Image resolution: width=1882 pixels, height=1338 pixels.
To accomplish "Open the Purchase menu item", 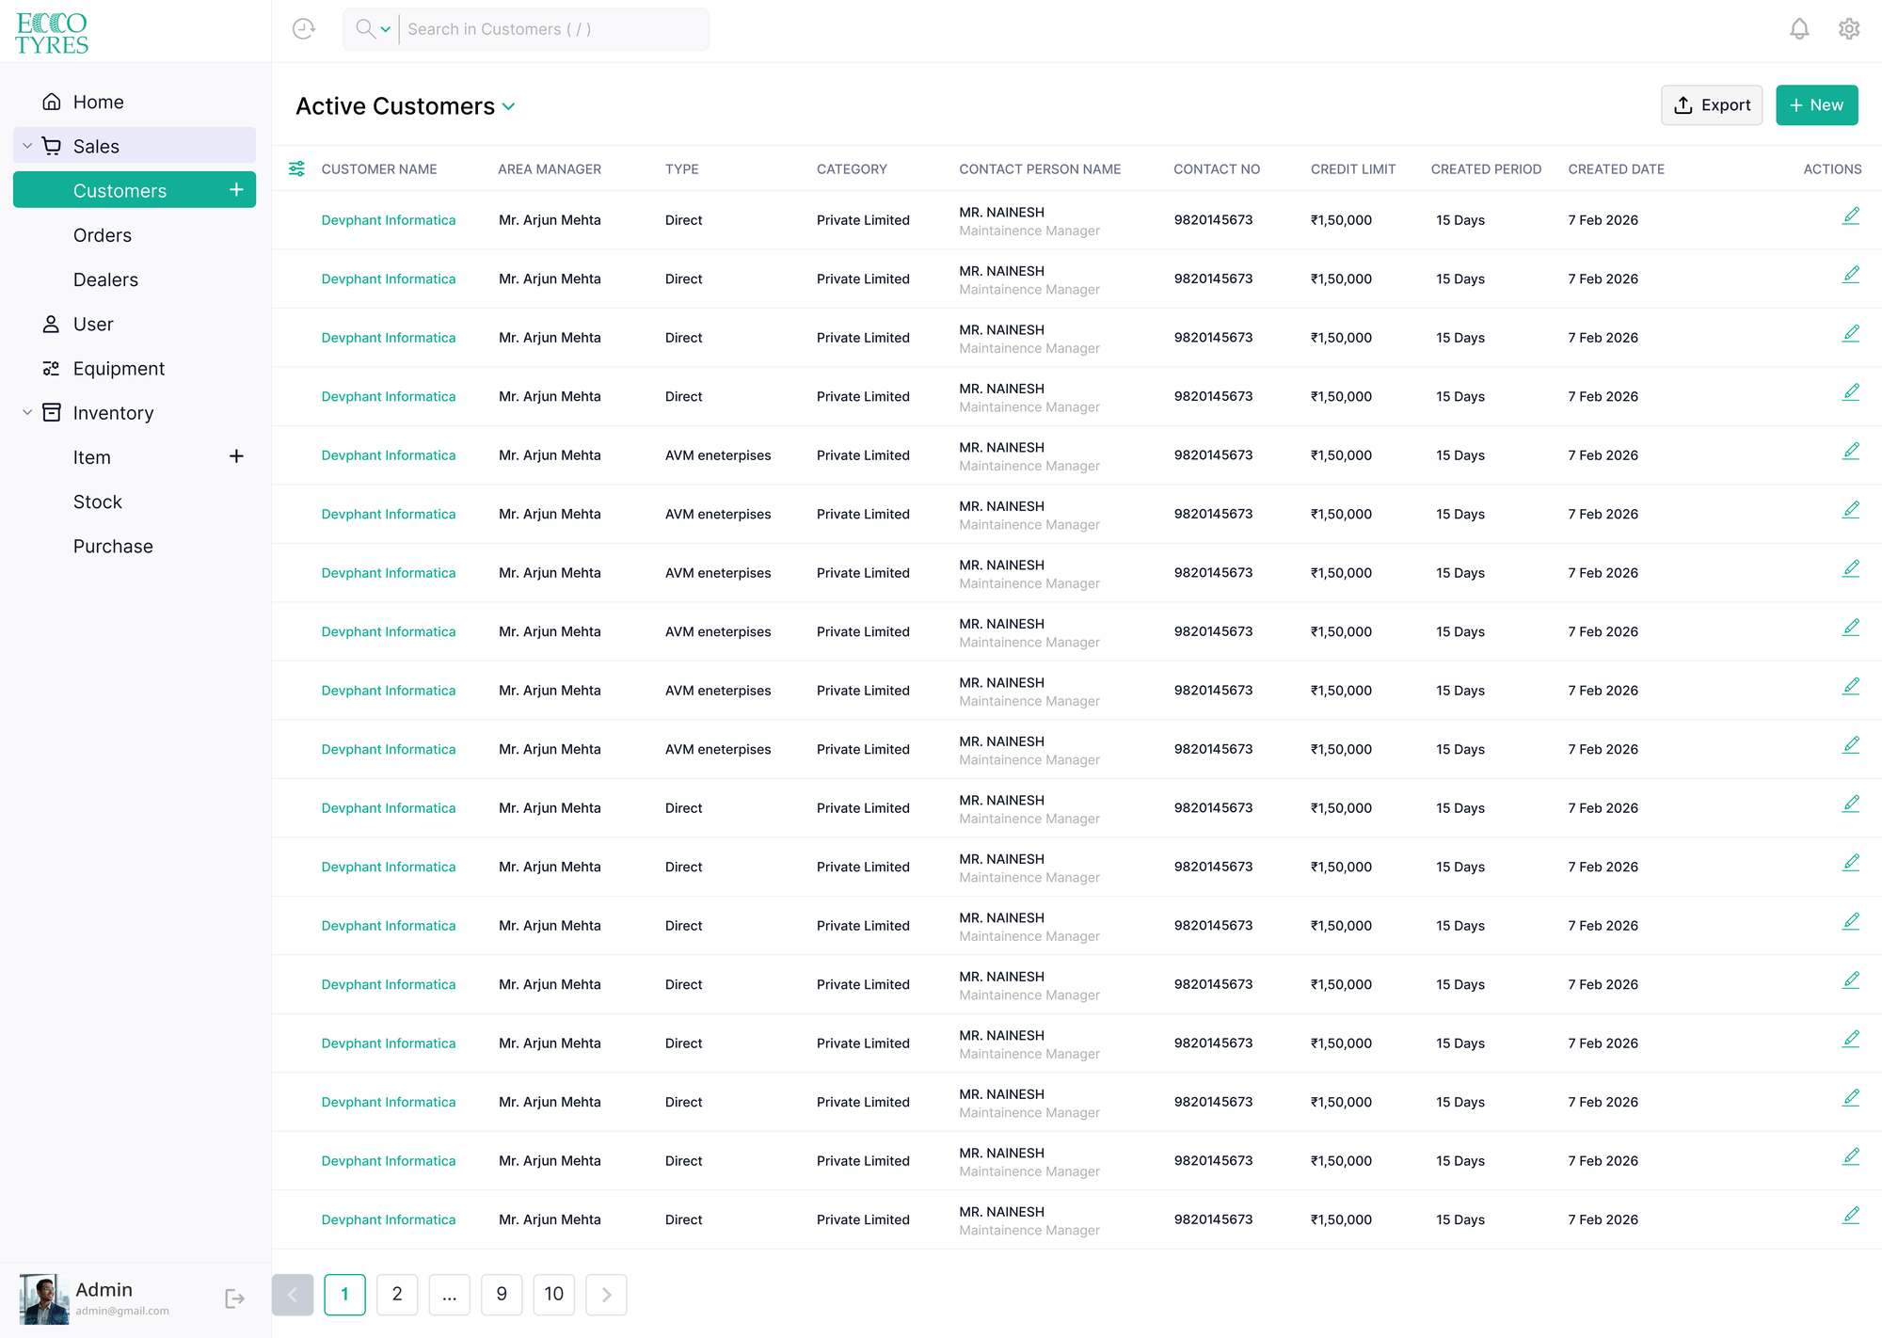I will click(x=113, y=546).
